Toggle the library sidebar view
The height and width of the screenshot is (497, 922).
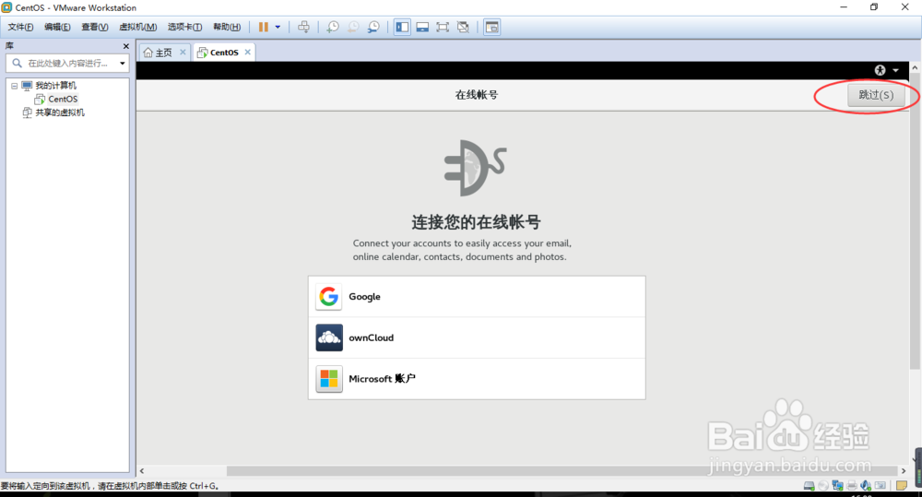tap(402, 27)
